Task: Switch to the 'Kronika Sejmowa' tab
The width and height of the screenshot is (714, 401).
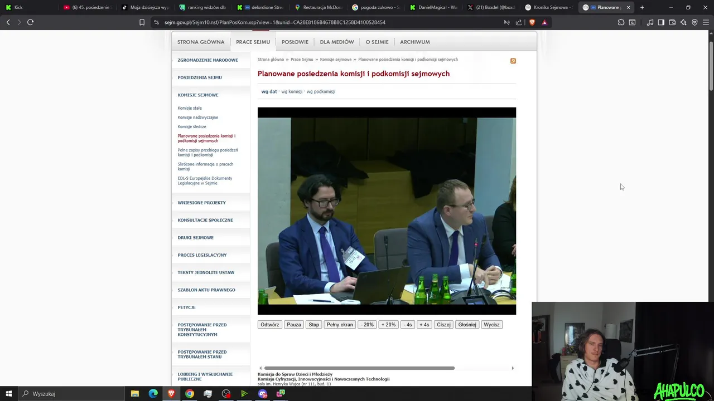Action: [x=549, y=7]
